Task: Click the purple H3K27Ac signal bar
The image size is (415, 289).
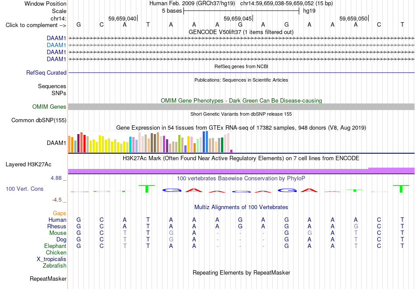Action: 241,171
